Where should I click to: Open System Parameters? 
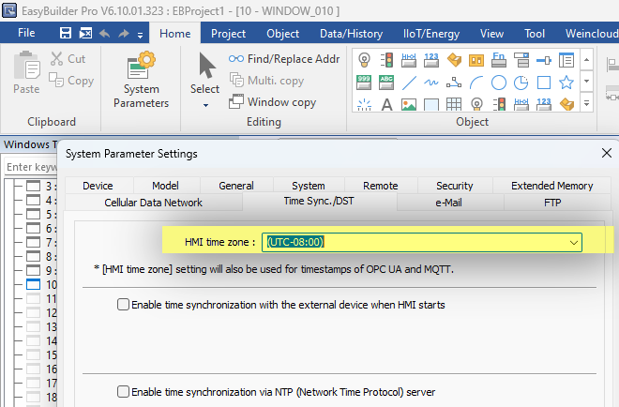tap(142, 80)
